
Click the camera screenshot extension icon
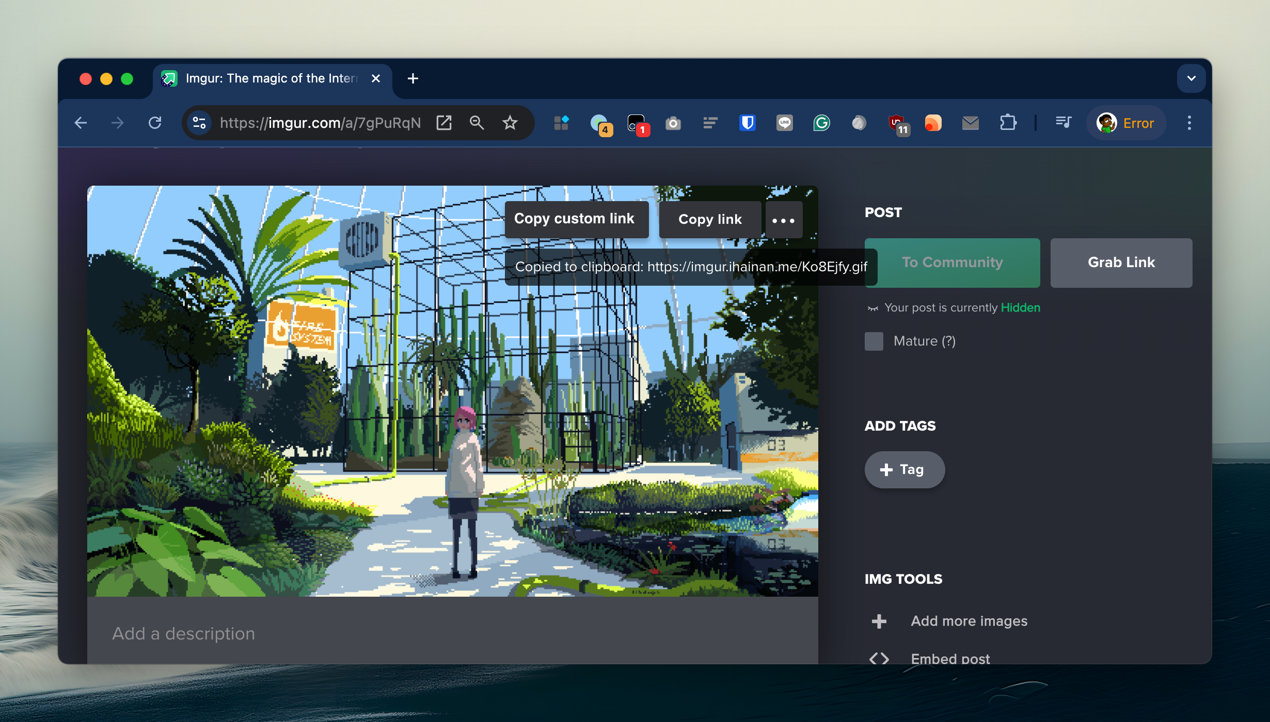[x=673, y=123]
